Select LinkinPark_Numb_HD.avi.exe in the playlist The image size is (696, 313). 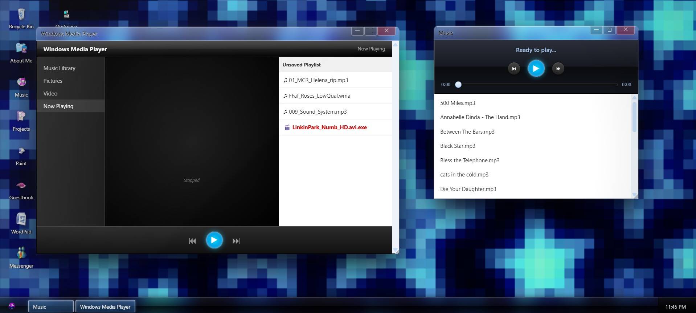(x=335, y=127)
